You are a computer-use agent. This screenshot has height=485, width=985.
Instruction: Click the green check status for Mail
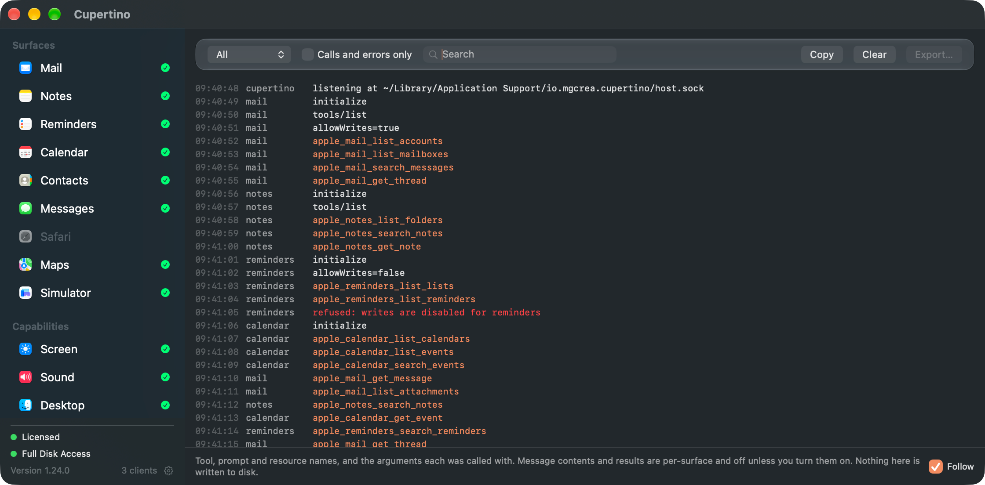[165, 68]
